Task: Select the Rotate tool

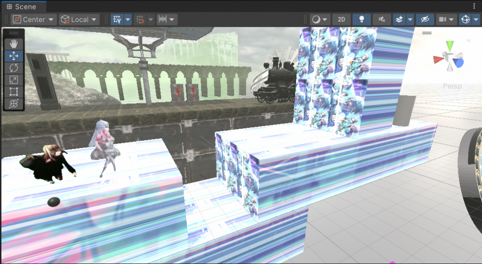Action: point(14,68)
